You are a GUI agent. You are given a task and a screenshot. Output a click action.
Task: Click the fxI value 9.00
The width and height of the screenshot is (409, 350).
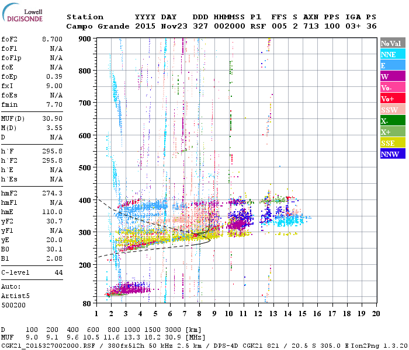pos(54,86)
